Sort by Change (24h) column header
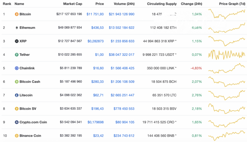247x142 pixels. pyautogui.click(x=191, y=4)
